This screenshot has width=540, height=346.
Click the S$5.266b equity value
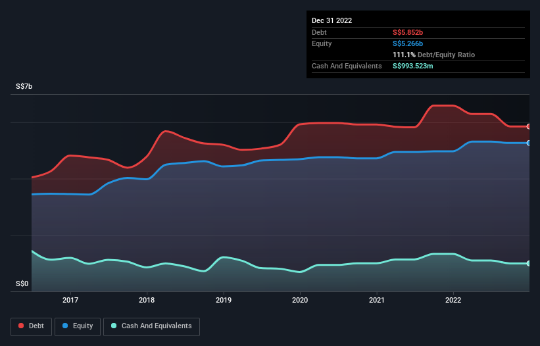coord(408,43)
